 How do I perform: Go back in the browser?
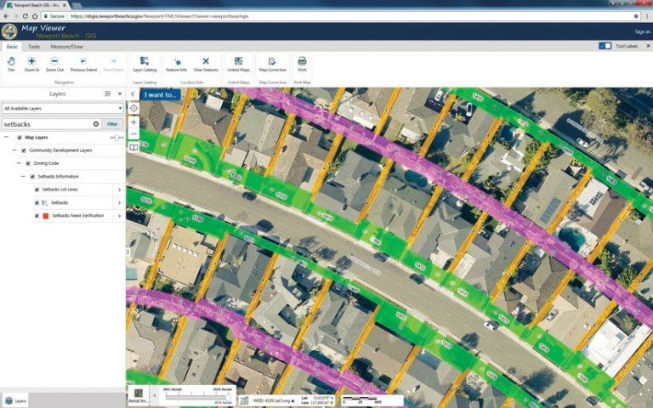[x=6, y=16]
